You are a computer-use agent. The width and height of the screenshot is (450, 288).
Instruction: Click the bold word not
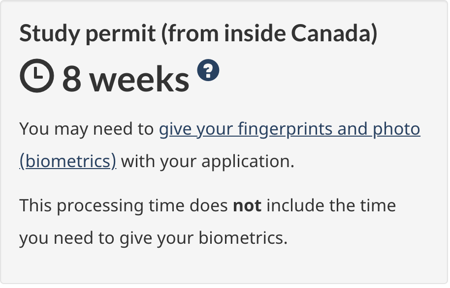click(247, 205)
